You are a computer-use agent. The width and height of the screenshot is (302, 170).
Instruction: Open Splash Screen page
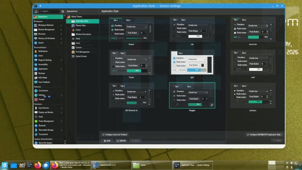click(83, 56)
